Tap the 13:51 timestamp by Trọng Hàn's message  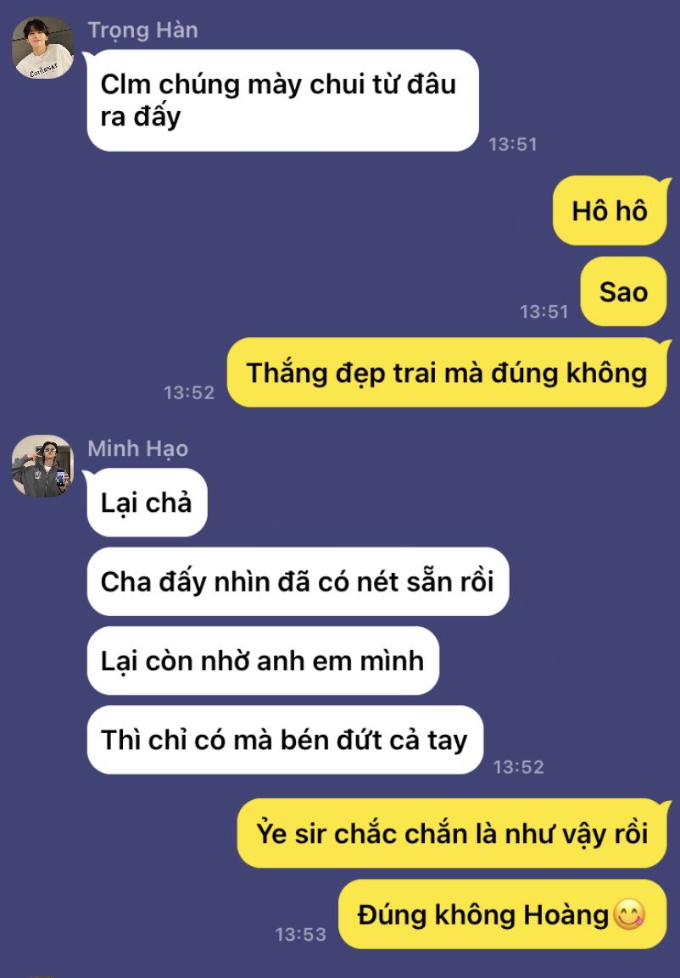coord(513,144)
